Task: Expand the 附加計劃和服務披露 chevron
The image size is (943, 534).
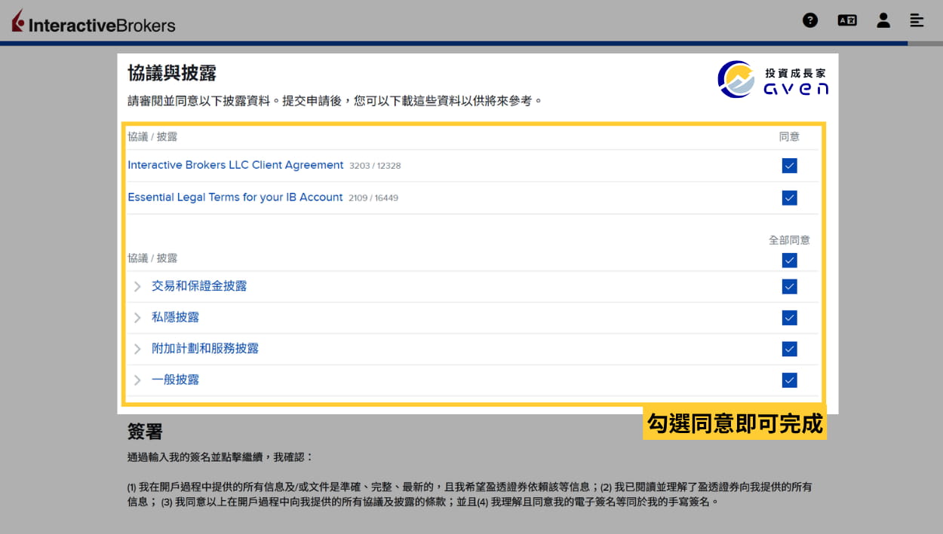Action: 137,349
